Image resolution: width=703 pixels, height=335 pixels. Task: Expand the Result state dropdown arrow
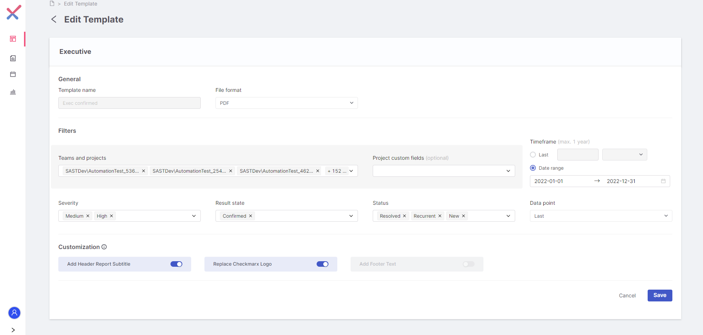(x=351, y=216)
